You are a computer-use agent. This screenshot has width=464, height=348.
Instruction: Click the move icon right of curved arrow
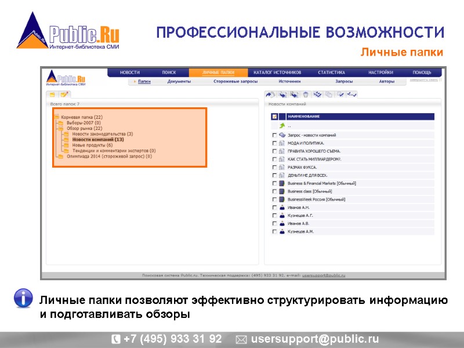point(282,95)
